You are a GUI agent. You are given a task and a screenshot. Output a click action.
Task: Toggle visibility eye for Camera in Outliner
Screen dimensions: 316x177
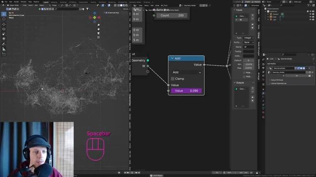pyautogui.click(x=311, y=14)
